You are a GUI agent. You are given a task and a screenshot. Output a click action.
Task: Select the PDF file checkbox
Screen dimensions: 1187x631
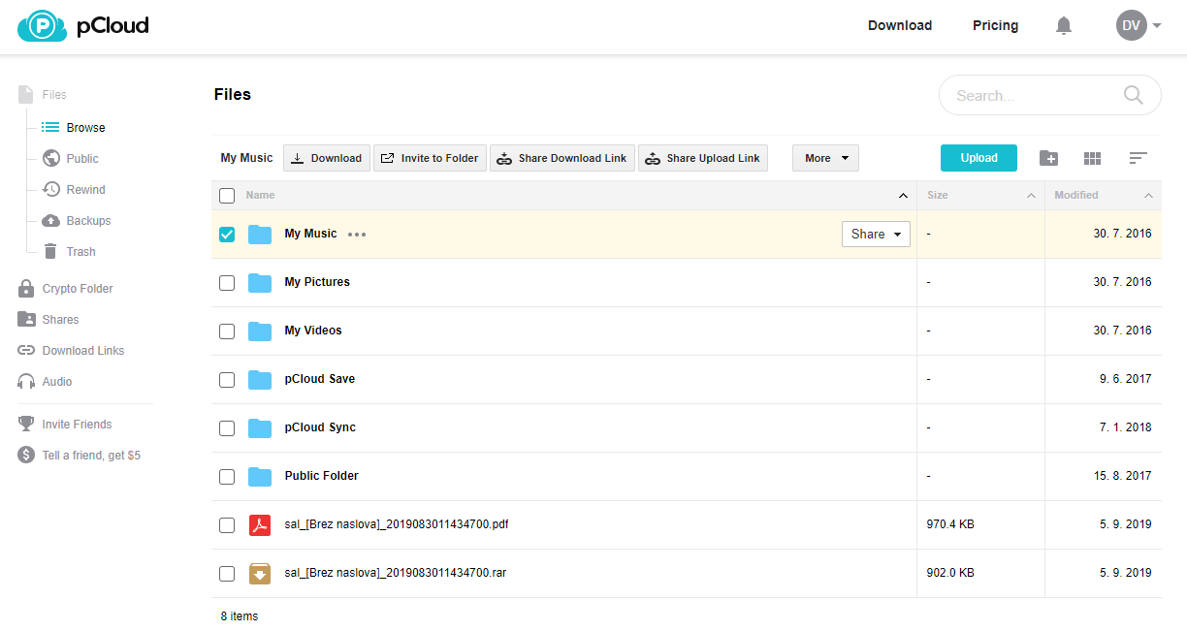(x=227, y=525)
